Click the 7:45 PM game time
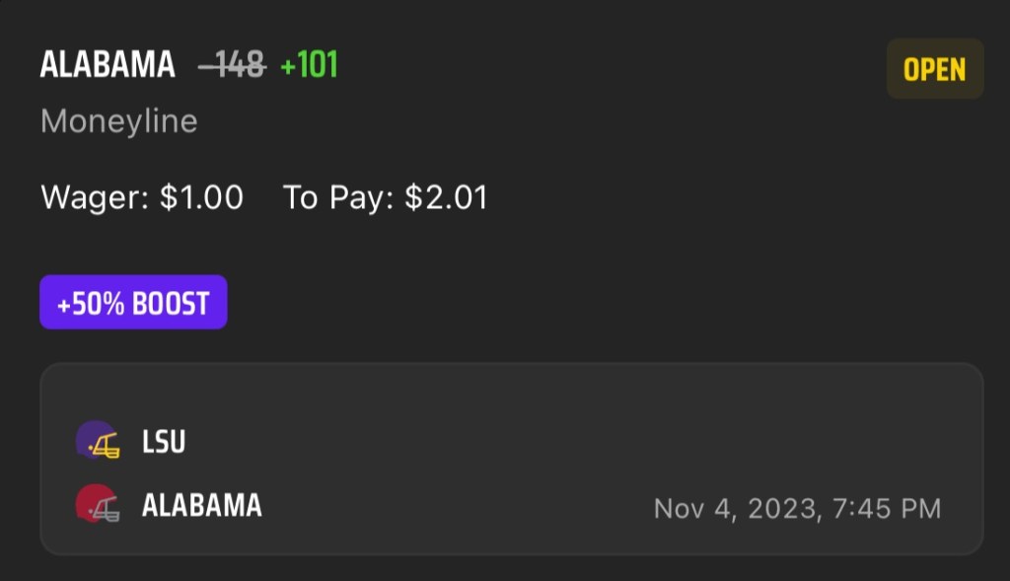Viewport: 1010px width, 581px height. [886, 509]
